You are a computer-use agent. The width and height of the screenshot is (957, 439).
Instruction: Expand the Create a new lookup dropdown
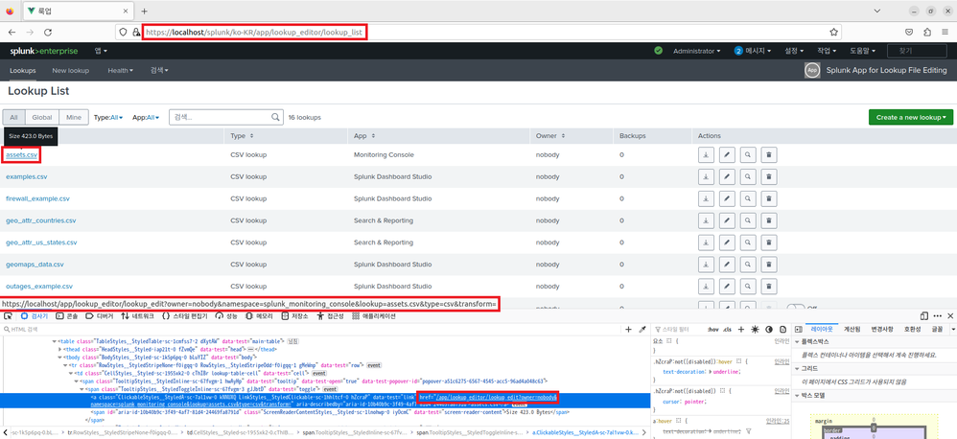[910, 117]
